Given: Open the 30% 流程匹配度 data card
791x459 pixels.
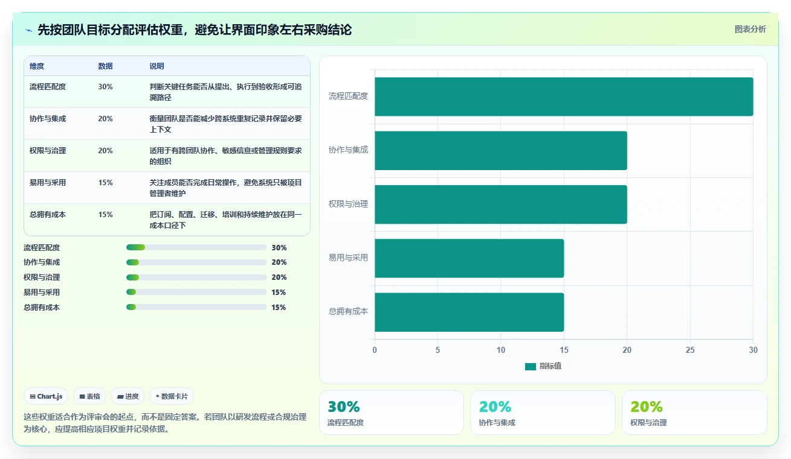Looking at the screenshot, I should (391, 413).
